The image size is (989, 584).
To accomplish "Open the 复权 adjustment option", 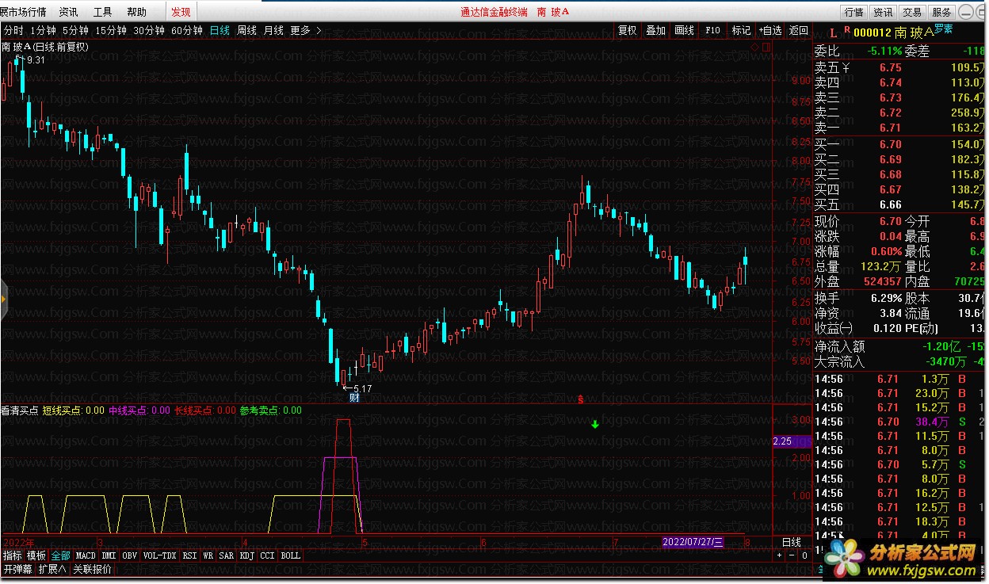I will (x=628, y=30).
